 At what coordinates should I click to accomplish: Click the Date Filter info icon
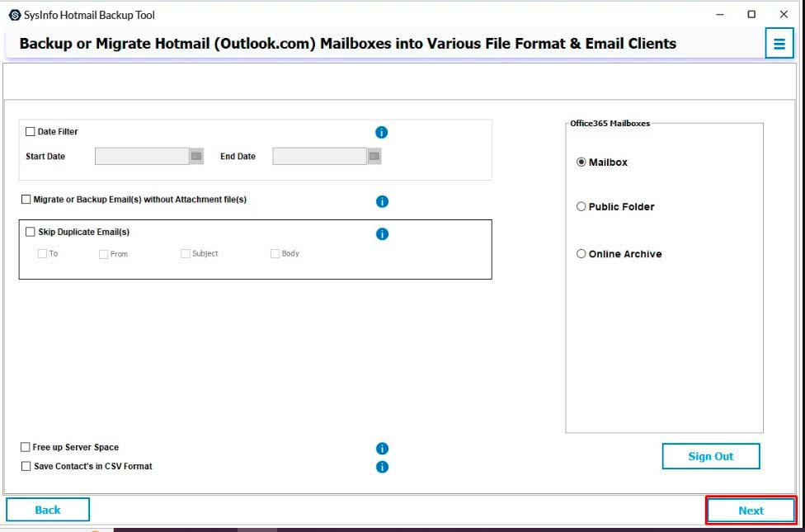tap(381, 133)
